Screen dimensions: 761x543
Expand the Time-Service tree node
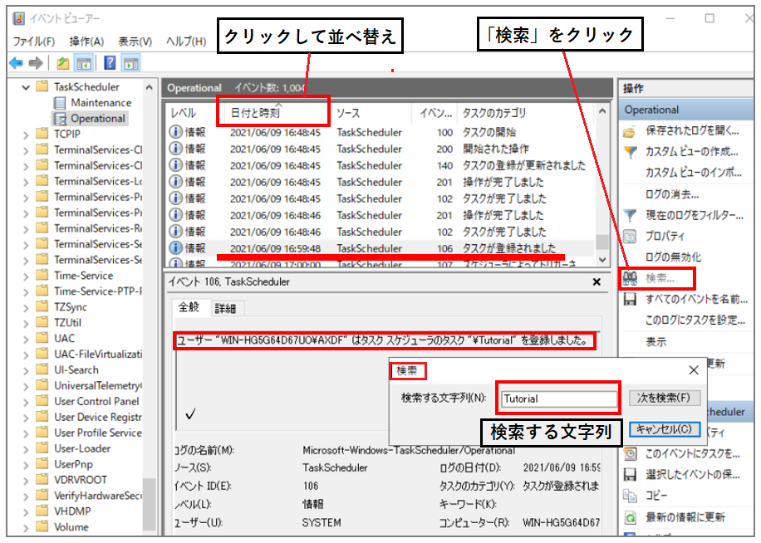click(27, 276)
